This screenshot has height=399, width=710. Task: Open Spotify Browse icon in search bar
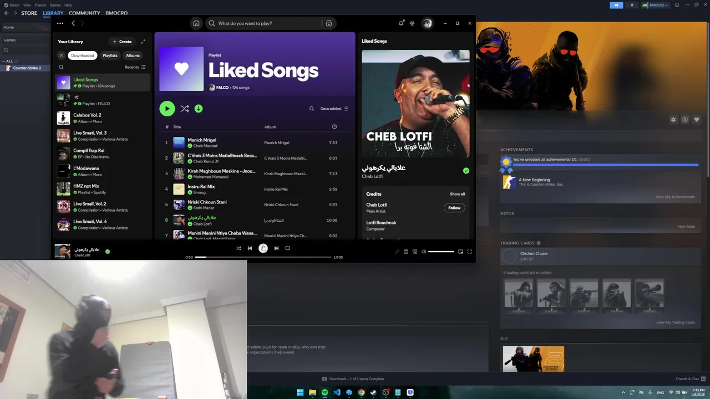click(329, 23)
